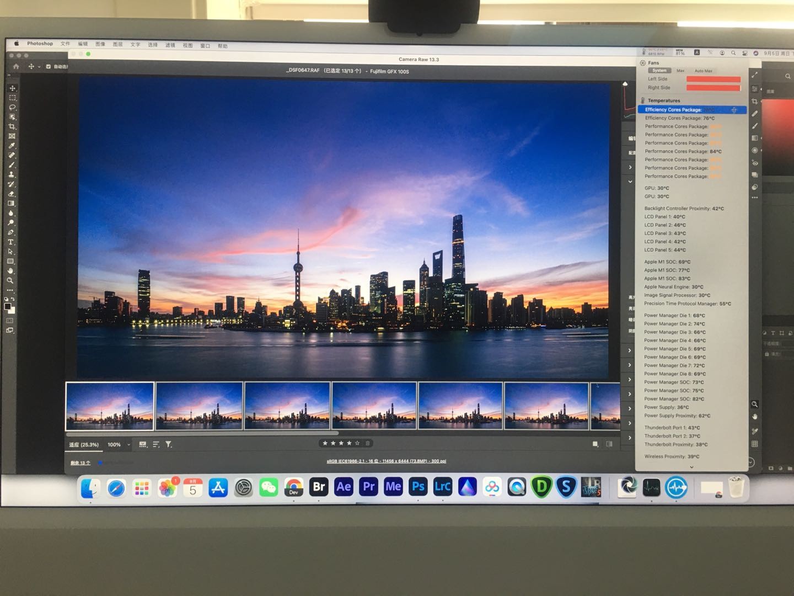Open the Camera Raw Edit panel icon
Viewport: 794px width, 596px height.
755,89
